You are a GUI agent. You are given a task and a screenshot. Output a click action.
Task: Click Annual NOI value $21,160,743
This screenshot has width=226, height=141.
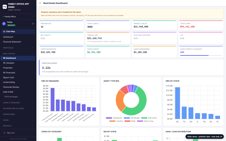pos(94,38)
